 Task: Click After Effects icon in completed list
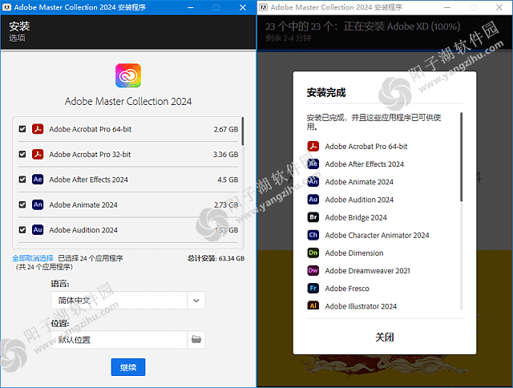pyautogui.click(x=313, y=164)
